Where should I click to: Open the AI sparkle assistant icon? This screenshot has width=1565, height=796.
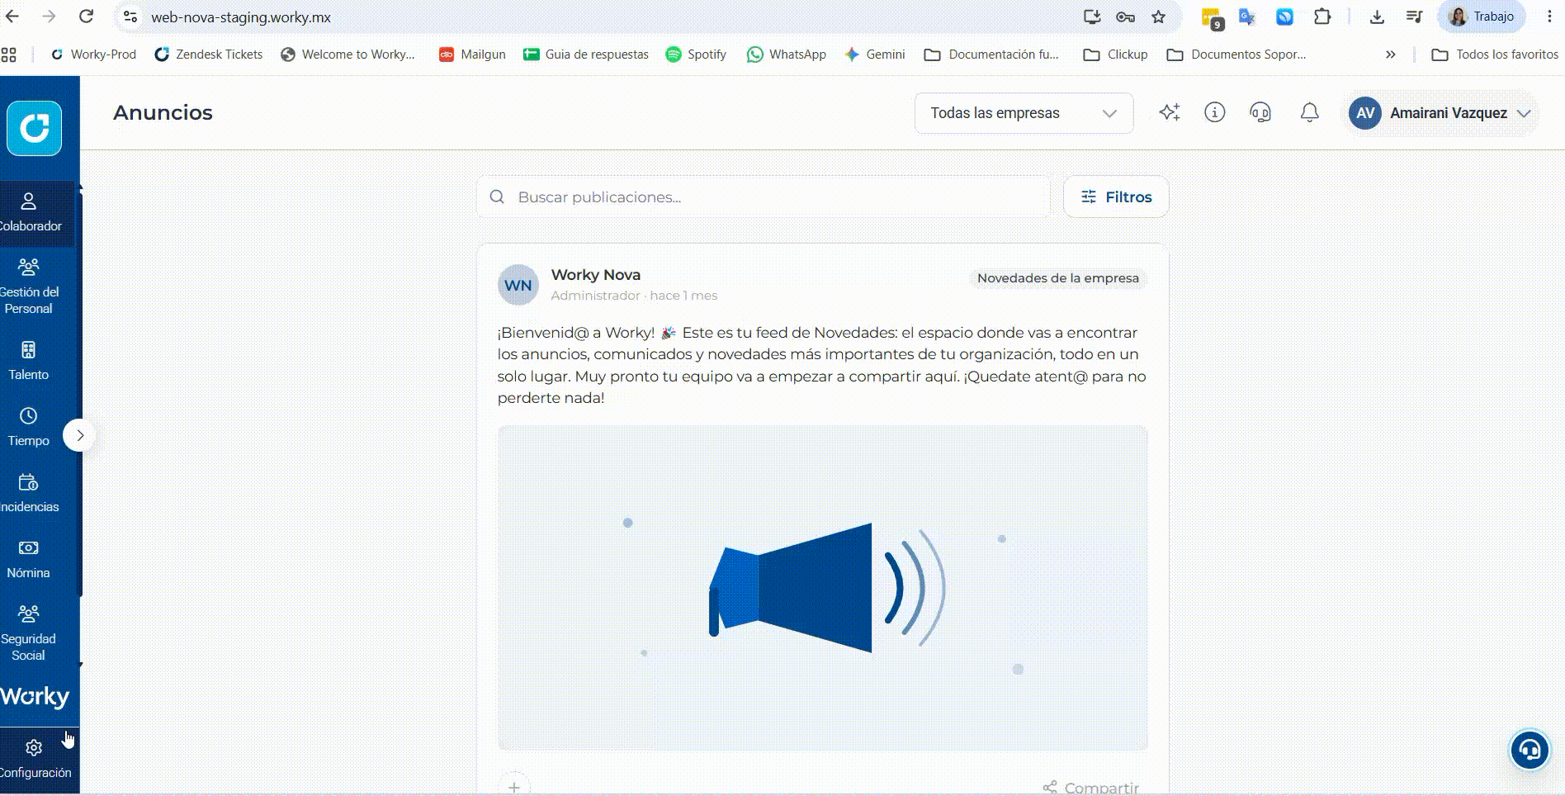pos(1169,112)
